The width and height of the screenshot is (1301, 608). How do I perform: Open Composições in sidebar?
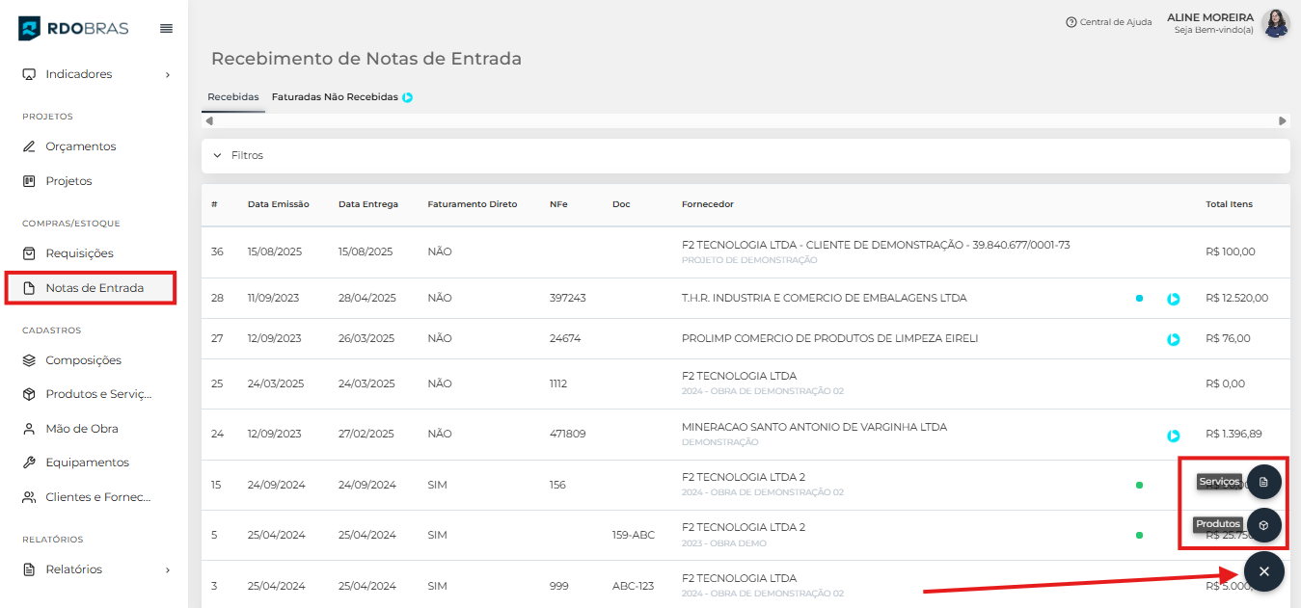click(83, 360)
